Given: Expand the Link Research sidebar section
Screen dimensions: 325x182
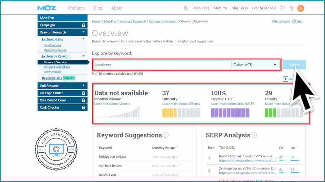Looking at the screenshot, I should coord(83,86).
